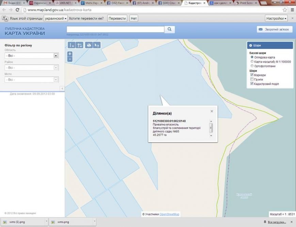Uncheck the Кадастровий поділ layer
The width and height of the screenshot is (296, 227).
(252, 84)
